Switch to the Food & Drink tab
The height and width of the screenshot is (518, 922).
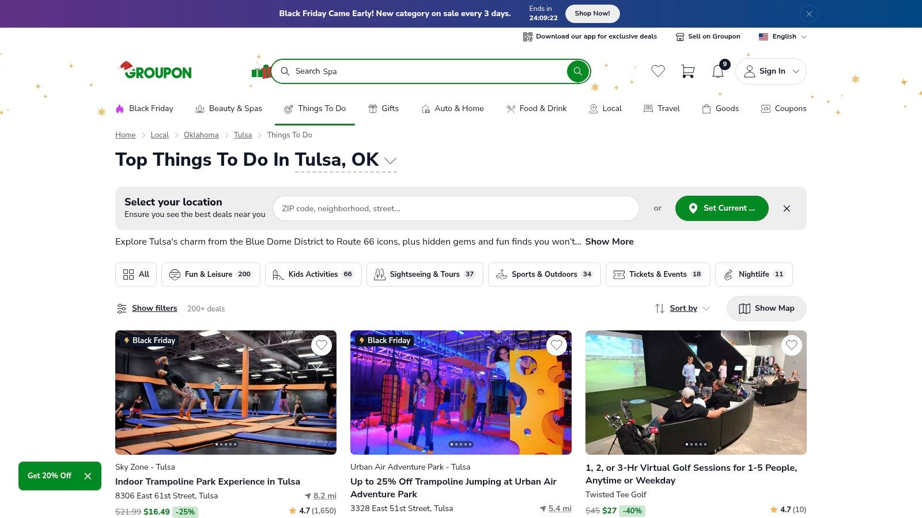pyautogui.click(x=536, y=108)
